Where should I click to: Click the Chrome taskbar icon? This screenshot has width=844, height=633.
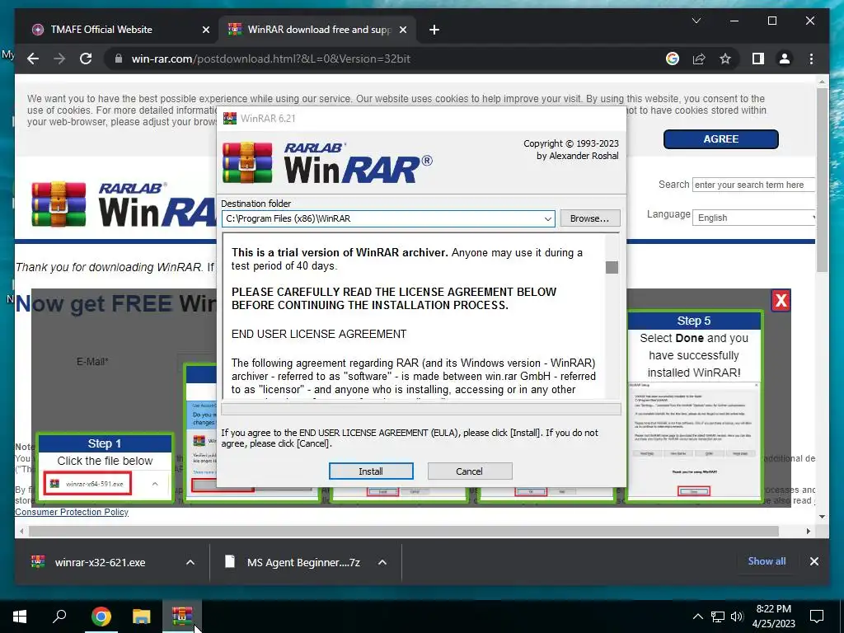[101, 617]
